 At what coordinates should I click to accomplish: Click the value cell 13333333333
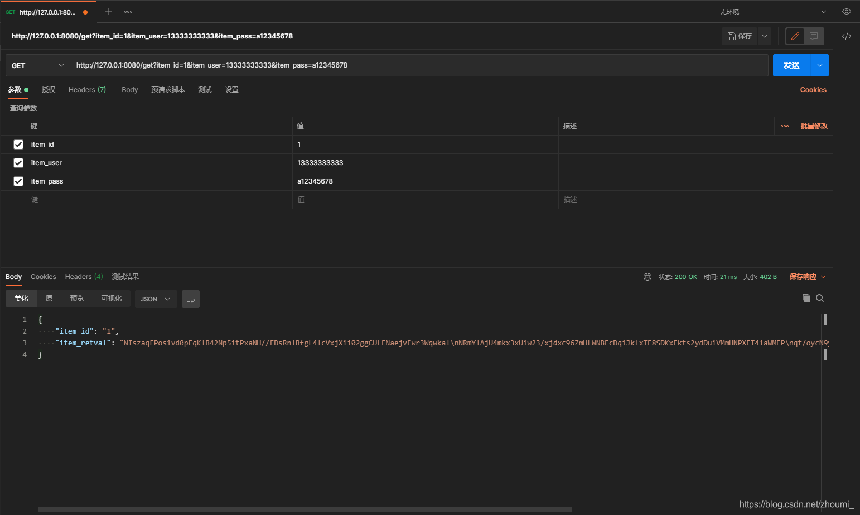(x=426, y=163)
